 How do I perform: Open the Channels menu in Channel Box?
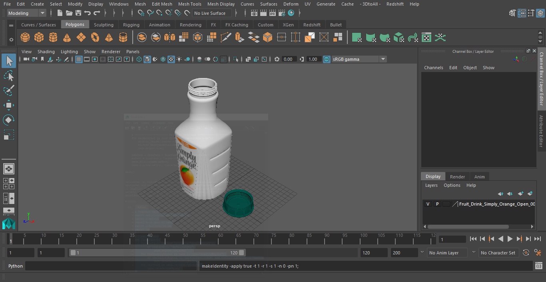tap(433, 68)
